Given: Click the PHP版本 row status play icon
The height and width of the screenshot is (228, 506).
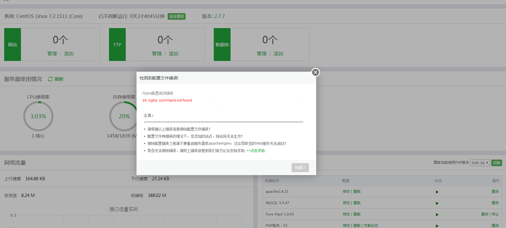Looking at the screenshot, I should (x=437, y=226).
